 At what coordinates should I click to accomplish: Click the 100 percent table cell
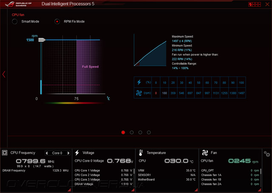[x=241, y=83]
